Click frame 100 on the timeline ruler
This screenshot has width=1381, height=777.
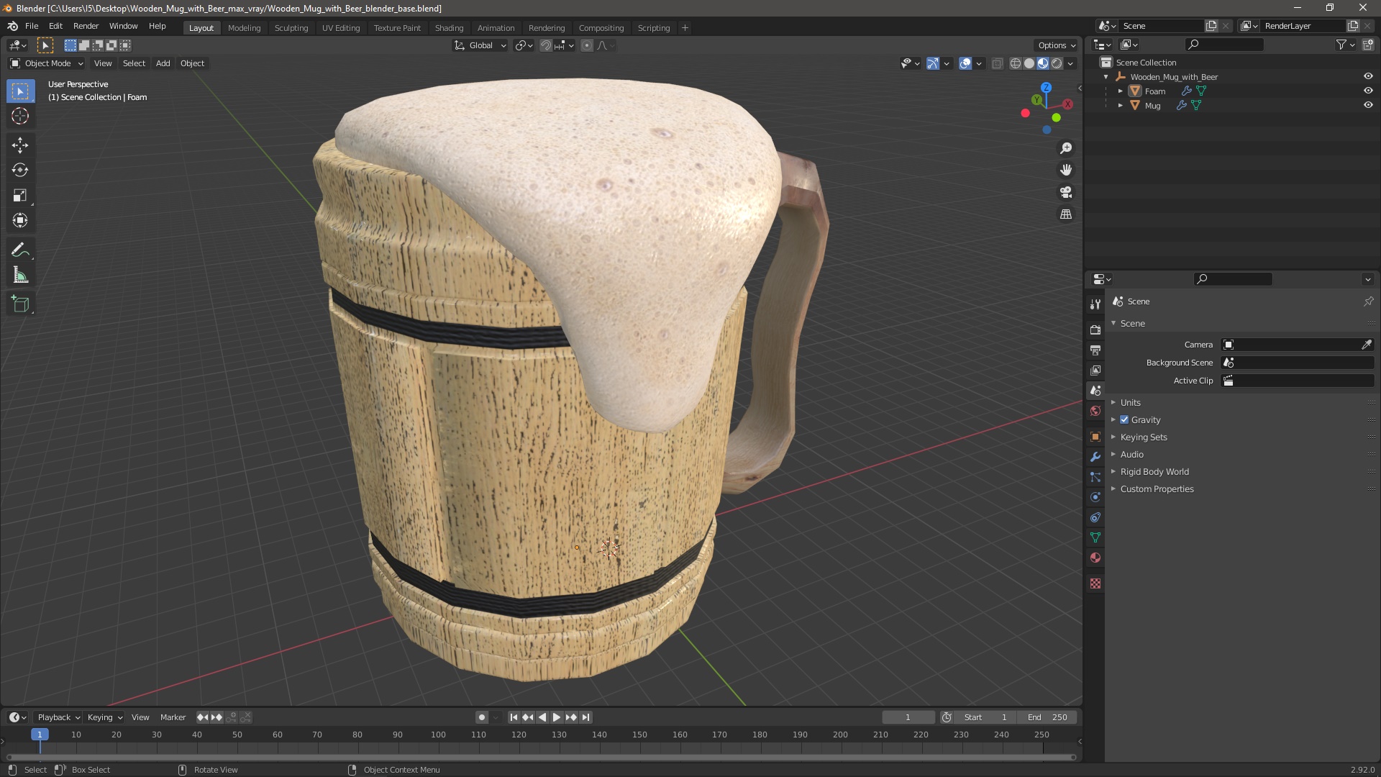pos(438,735)
